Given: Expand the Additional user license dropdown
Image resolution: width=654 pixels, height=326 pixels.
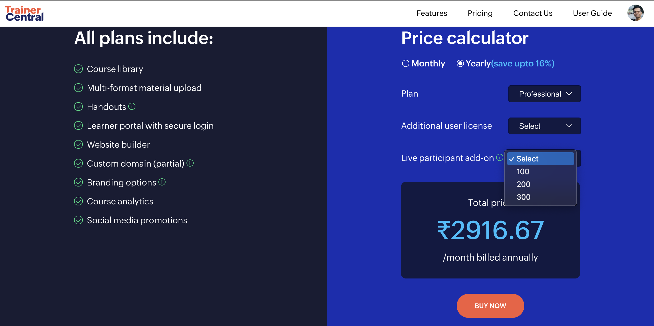Looking at the screenshot, I should (x=544, y=126).
